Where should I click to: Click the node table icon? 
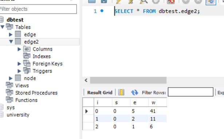[18, 78]
